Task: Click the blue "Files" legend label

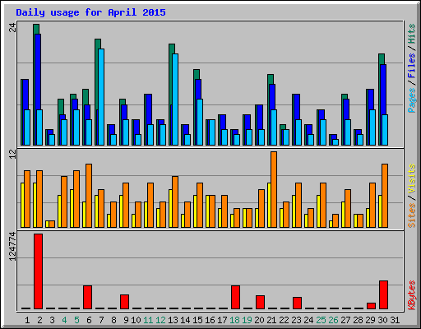Action: (412, 65)
